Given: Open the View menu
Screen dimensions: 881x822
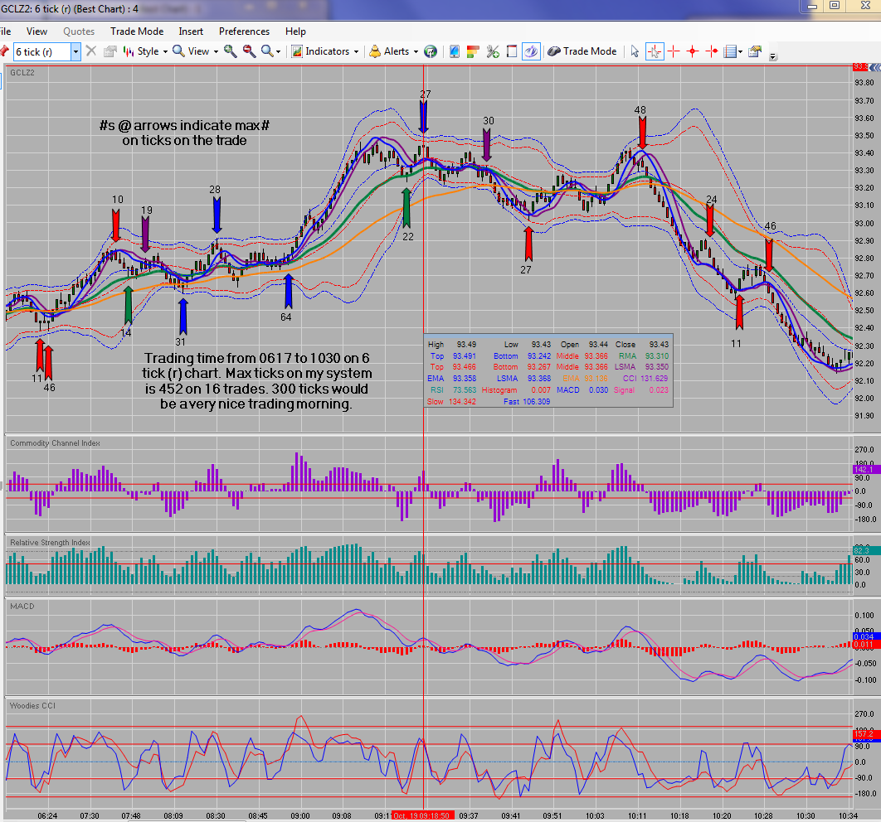Looking at the screenshot, I should [x=37, y=31].
